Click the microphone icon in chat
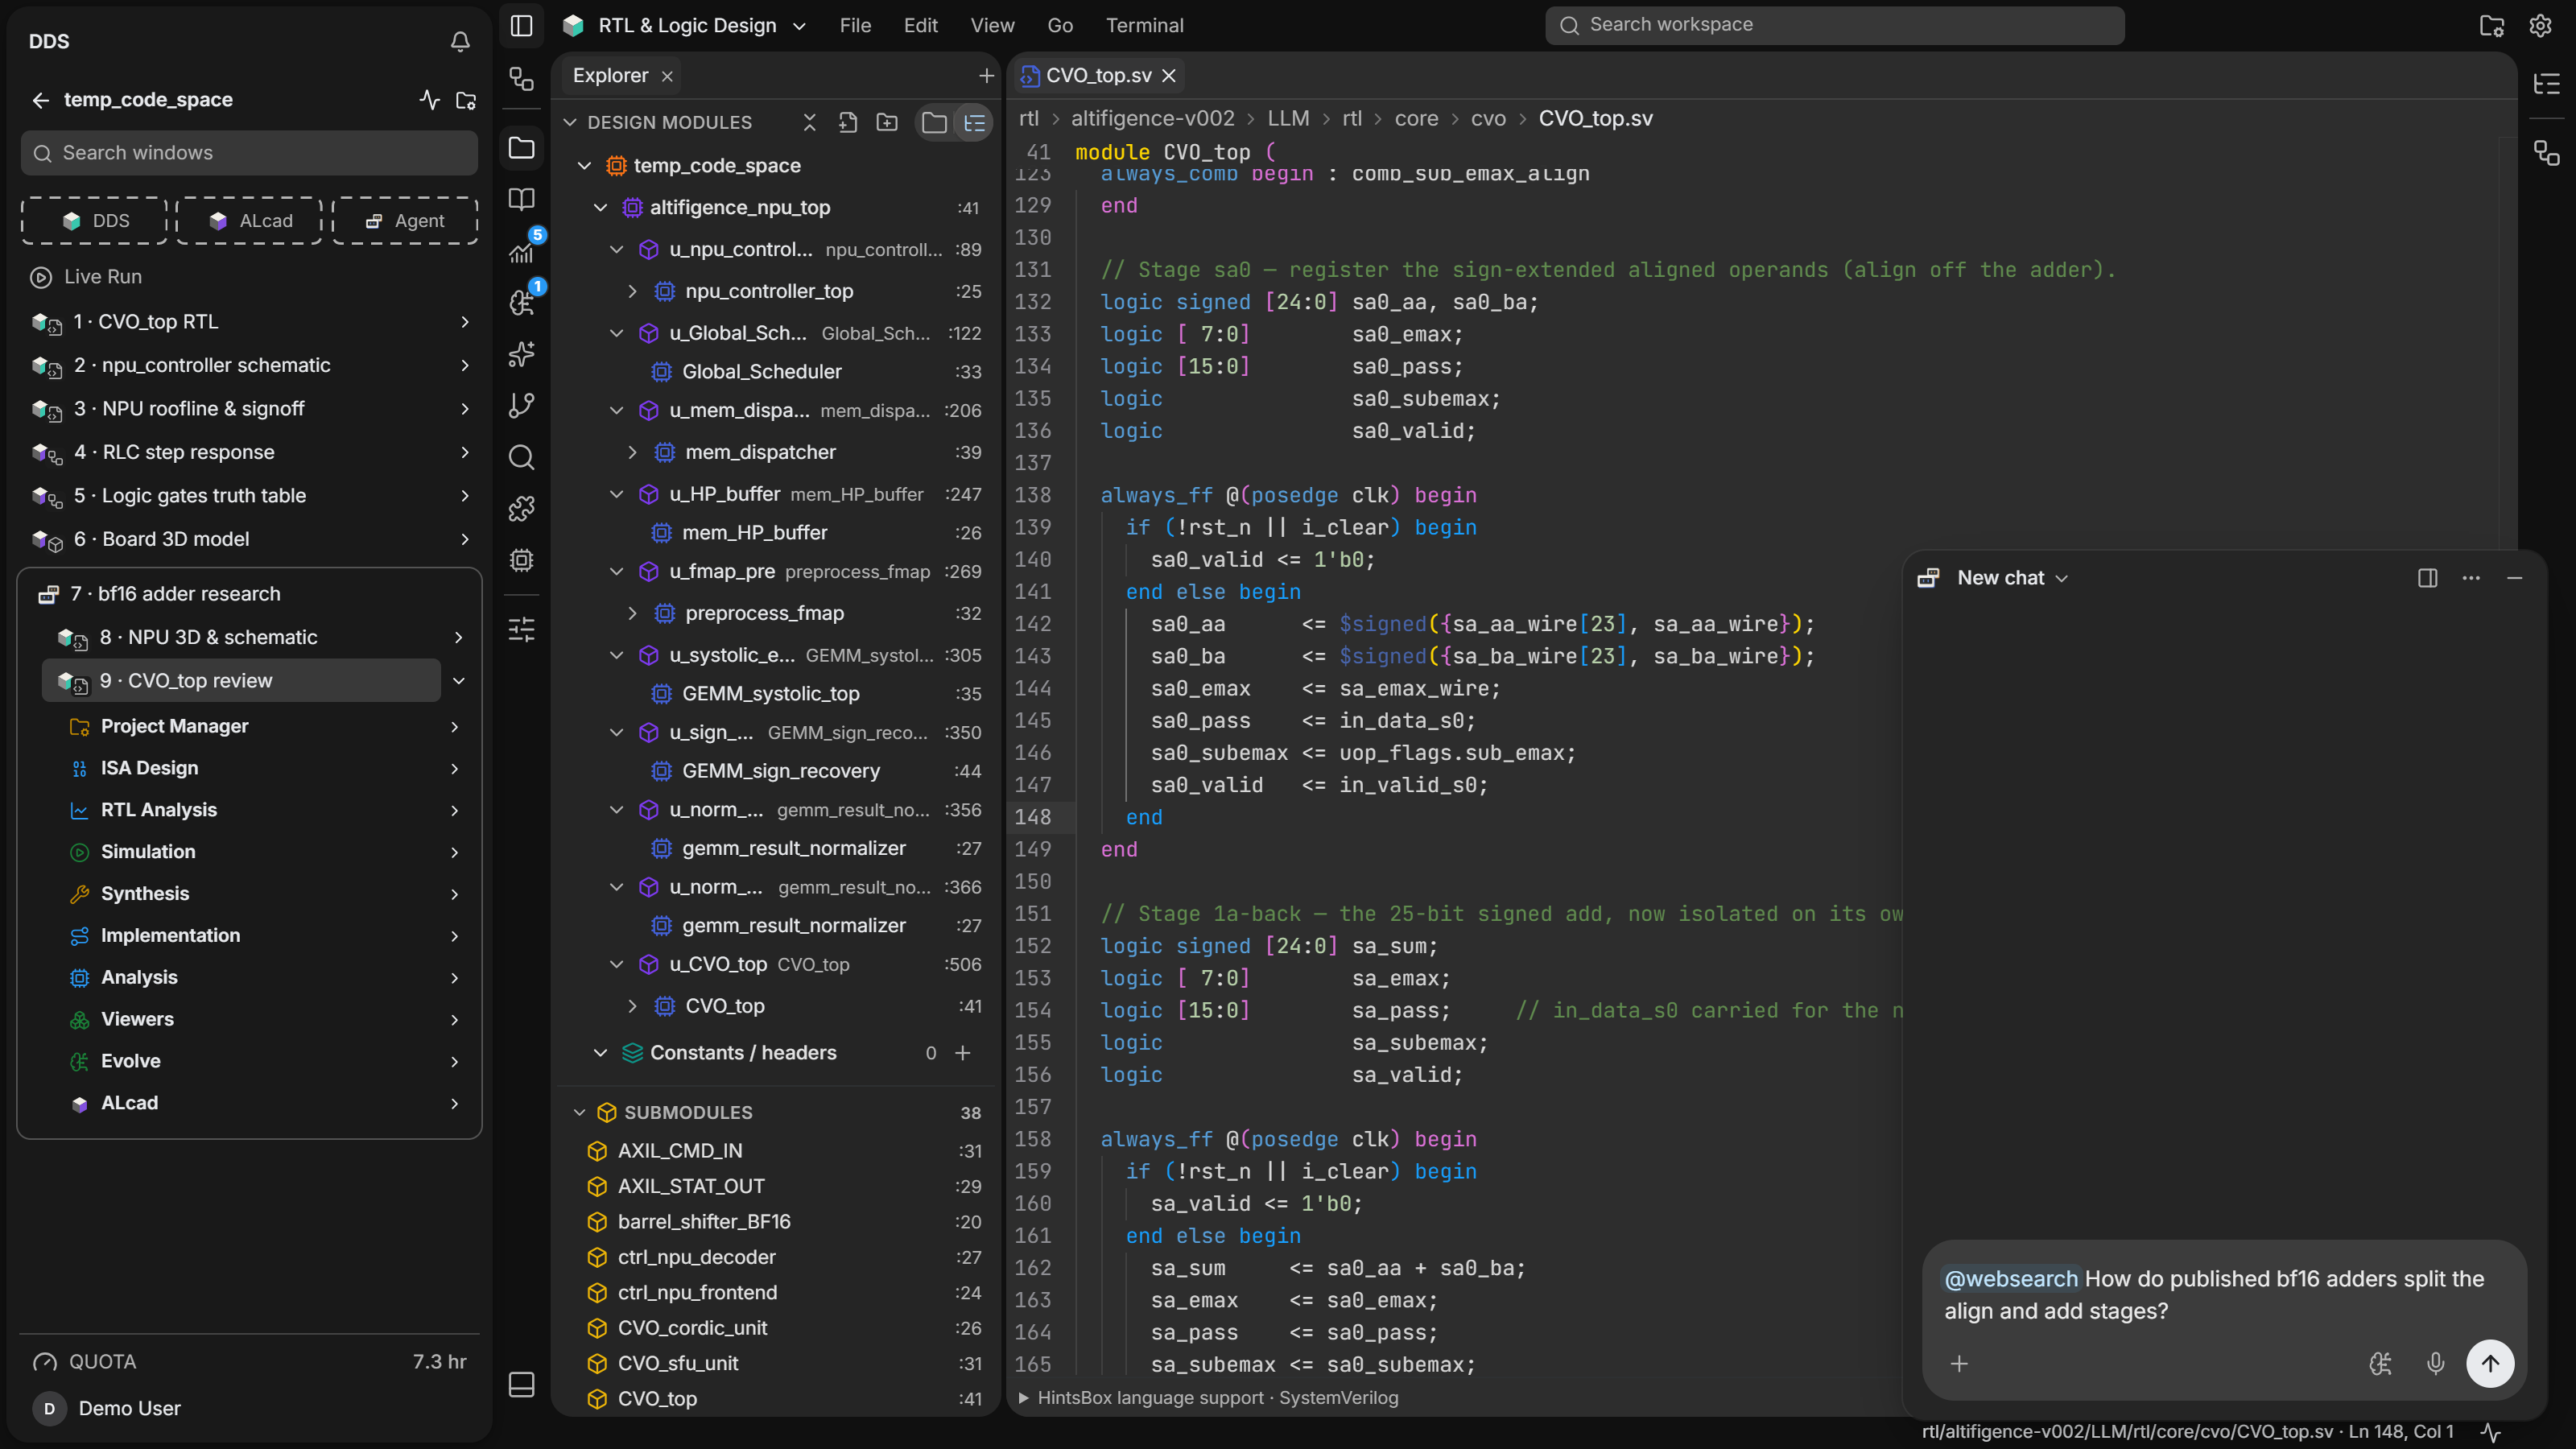 [2435, 1363]
